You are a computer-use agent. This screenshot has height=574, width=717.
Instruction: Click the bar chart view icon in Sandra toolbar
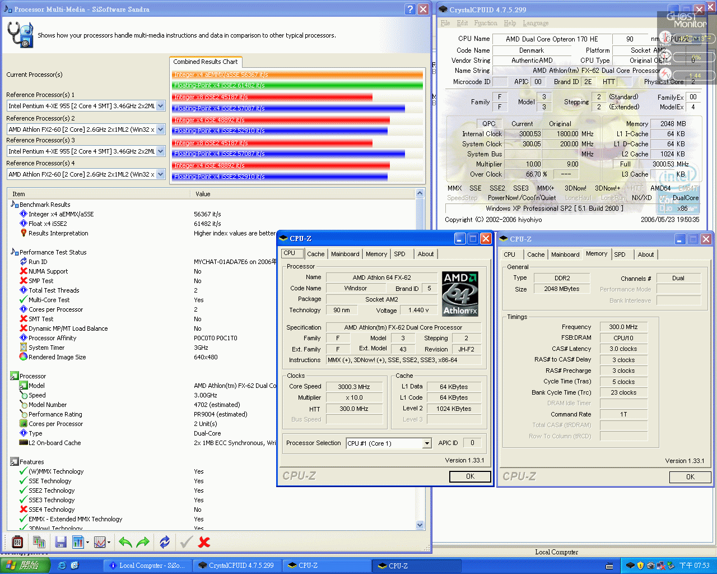click(x=78, y=542)
